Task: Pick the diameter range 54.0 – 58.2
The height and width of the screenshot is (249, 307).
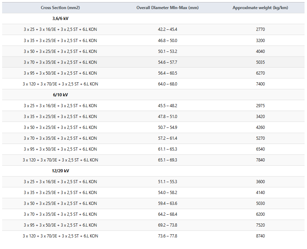Action: pos(168,193)
